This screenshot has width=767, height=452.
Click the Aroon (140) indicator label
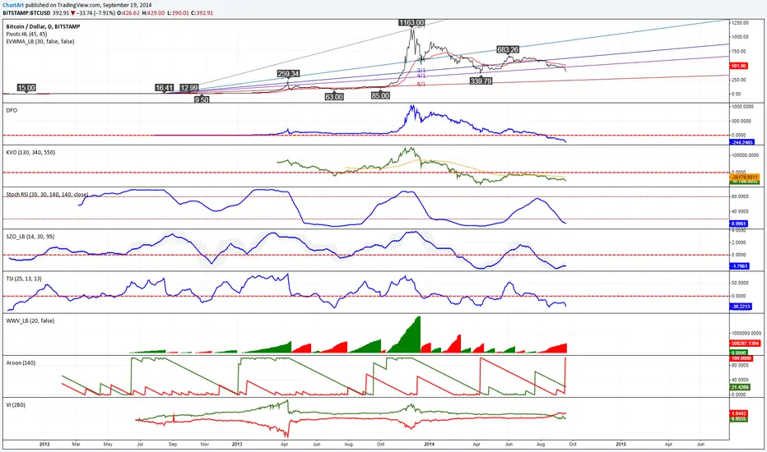pyautogui.click(x=21, y=362)
